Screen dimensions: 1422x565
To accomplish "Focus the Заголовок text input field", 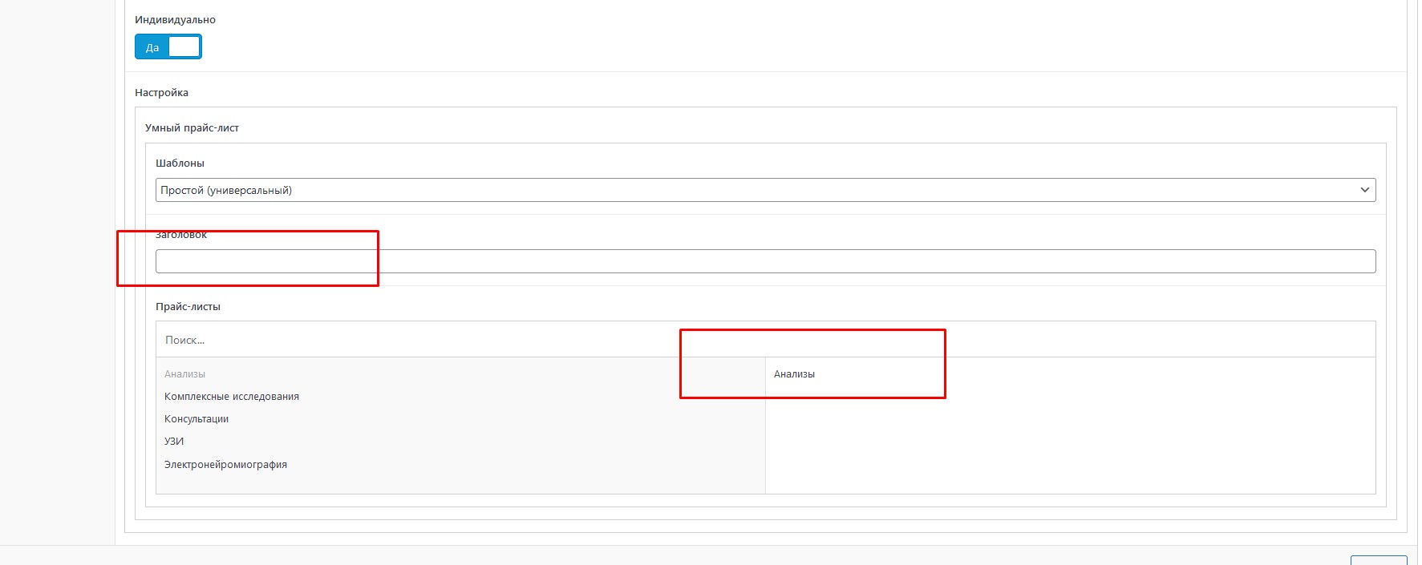I will click(764, 261).
